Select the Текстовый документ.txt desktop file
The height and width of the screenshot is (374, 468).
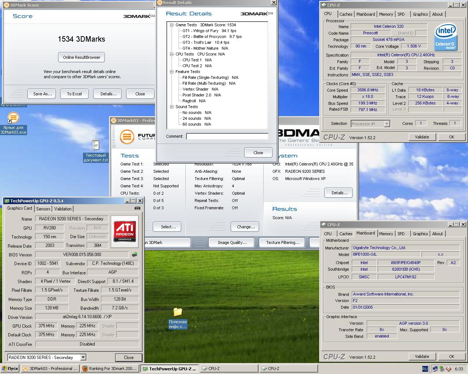[x=95, y=145]
